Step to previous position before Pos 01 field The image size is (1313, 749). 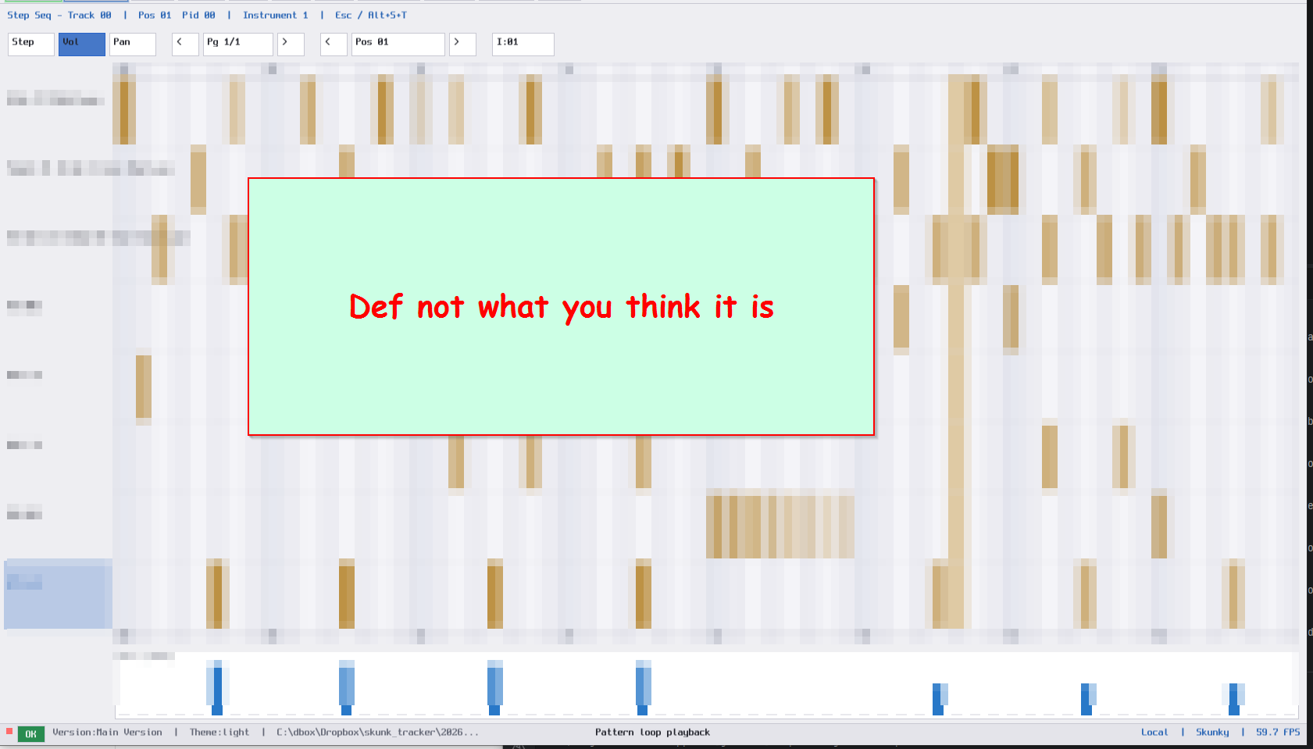click(334, 45)
